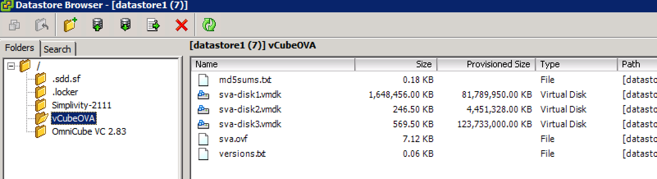The width and height of the screenshot is (657, 179).
Task: Open the OmniCube VC 2.83 folder
Action: pyautogui.click(x=89, y=131)
